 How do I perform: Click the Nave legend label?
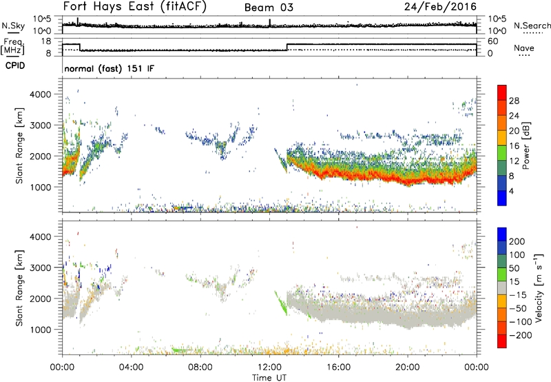(x=524, y=48)
